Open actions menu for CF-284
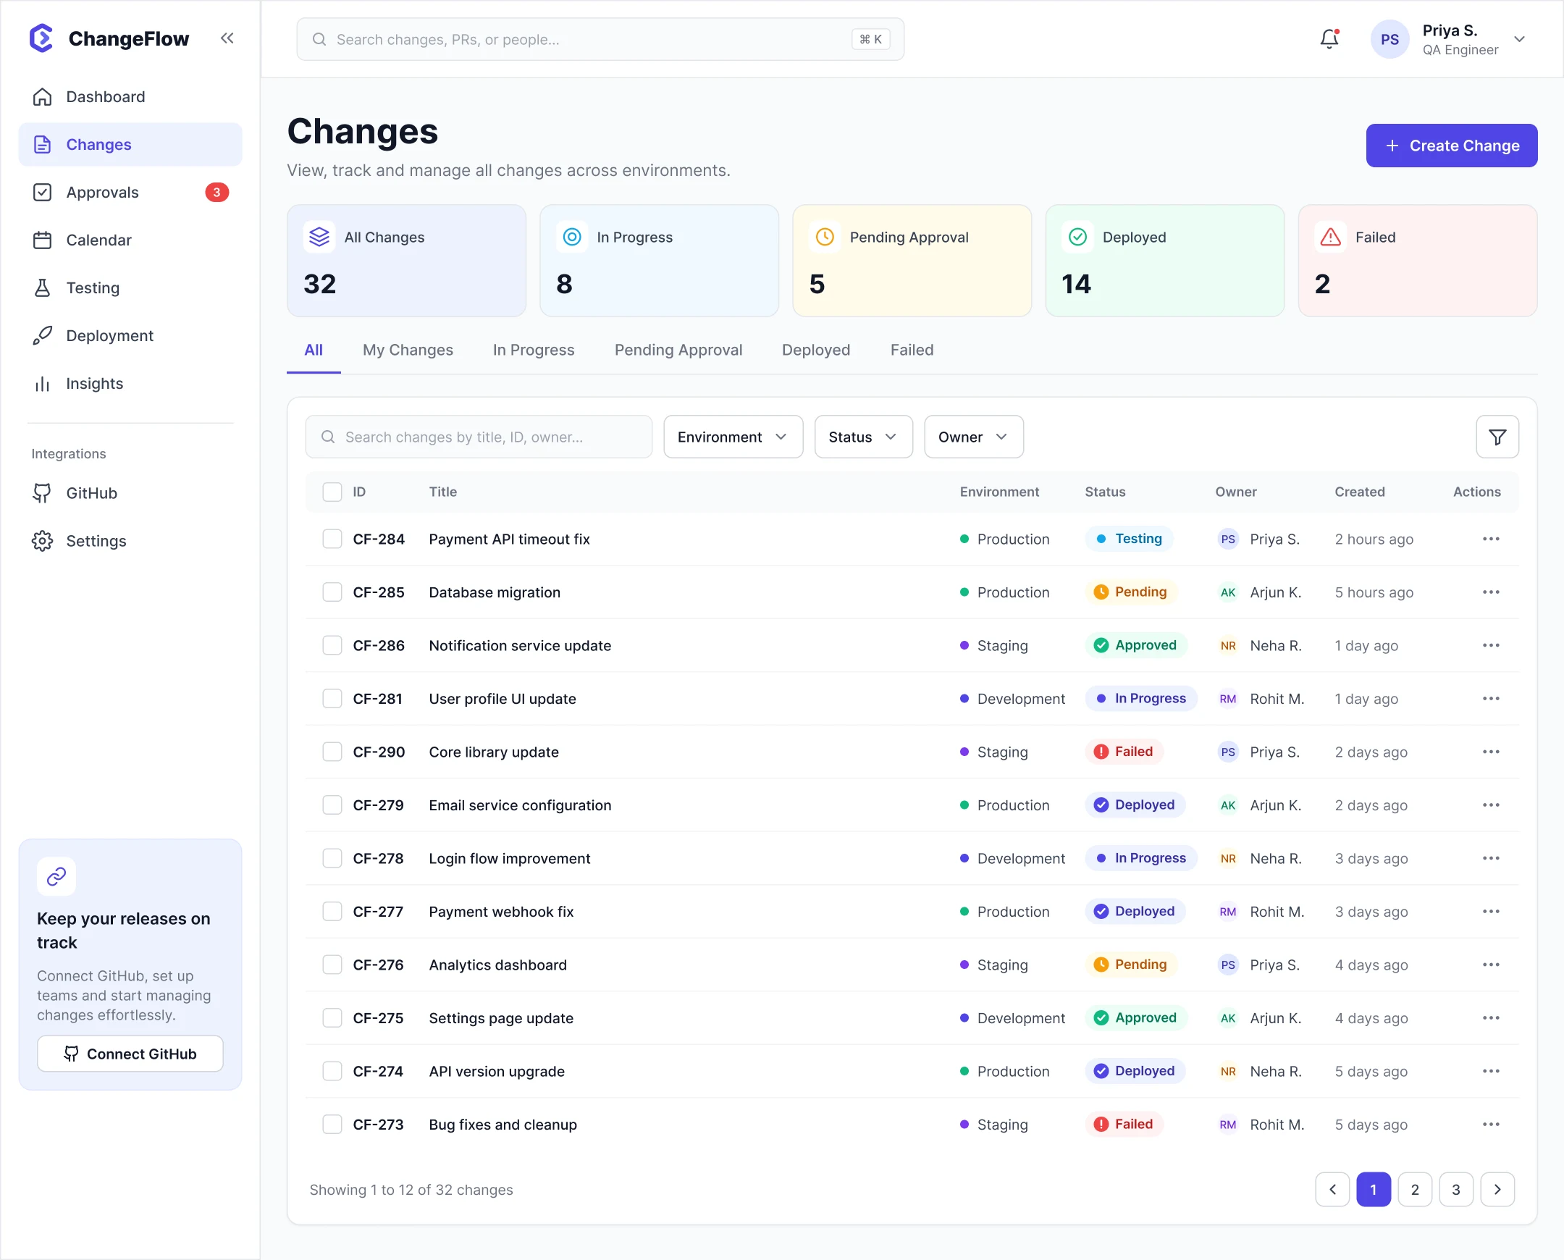 [1490, 539]
